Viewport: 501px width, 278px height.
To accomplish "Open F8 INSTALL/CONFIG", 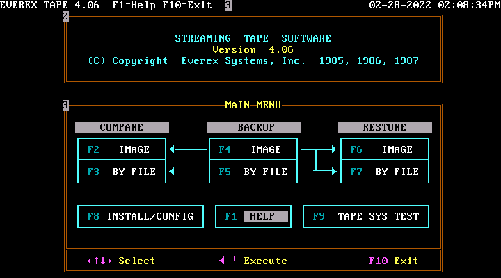I will [x=141, y=216].
